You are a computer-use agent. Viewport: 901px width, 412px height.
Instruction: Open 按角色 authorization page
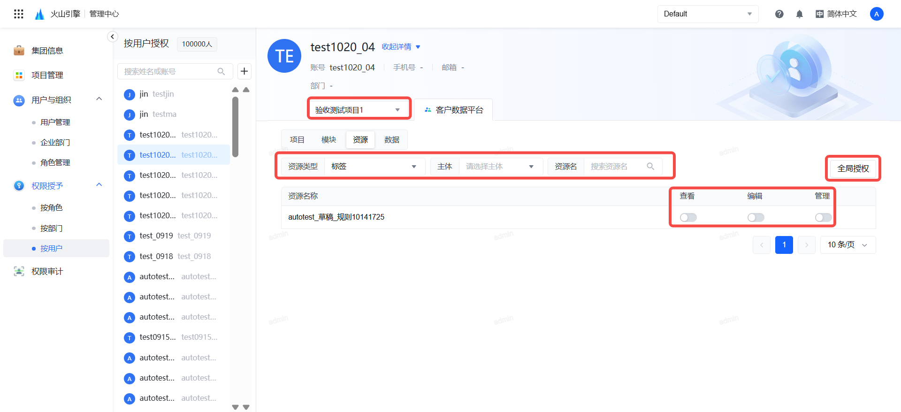pyautogui.click(x=52, y=207)
